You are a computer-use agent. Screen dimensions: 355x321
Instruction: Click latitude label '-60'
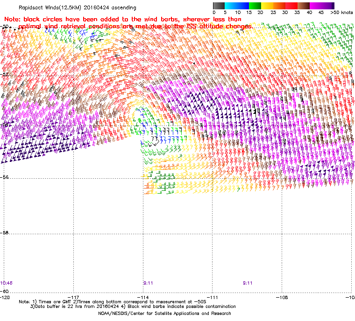point(5,291)
